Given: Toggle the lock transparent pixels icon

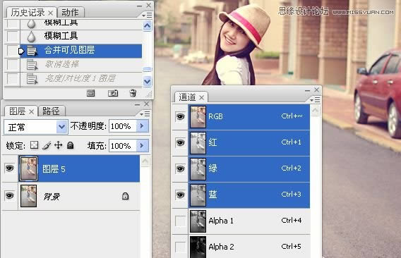Looking at the screenshot, I should tap(35, 145).
